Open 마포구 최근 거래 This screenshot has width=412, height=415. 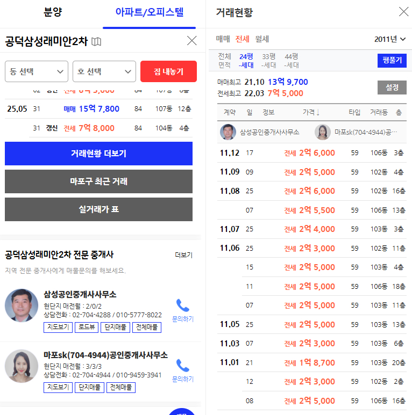[98, 181]
